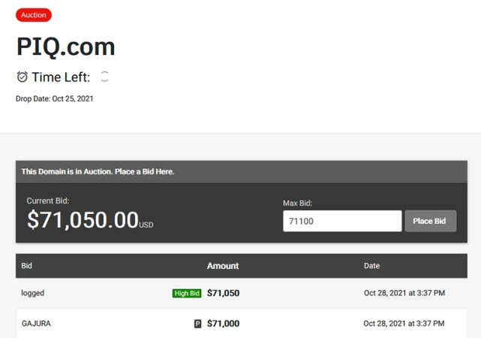
Task: Click the Max Bid label
Action: tap(297, 203)
